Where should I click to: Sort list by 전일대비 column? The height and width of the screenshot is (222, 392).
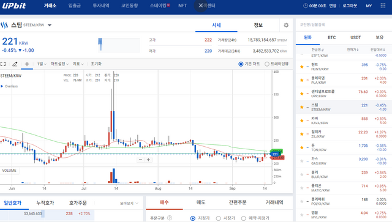click(x=377, y=50)
